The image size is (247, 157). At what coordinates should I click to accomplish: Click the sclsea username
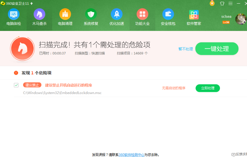(226, 16)
